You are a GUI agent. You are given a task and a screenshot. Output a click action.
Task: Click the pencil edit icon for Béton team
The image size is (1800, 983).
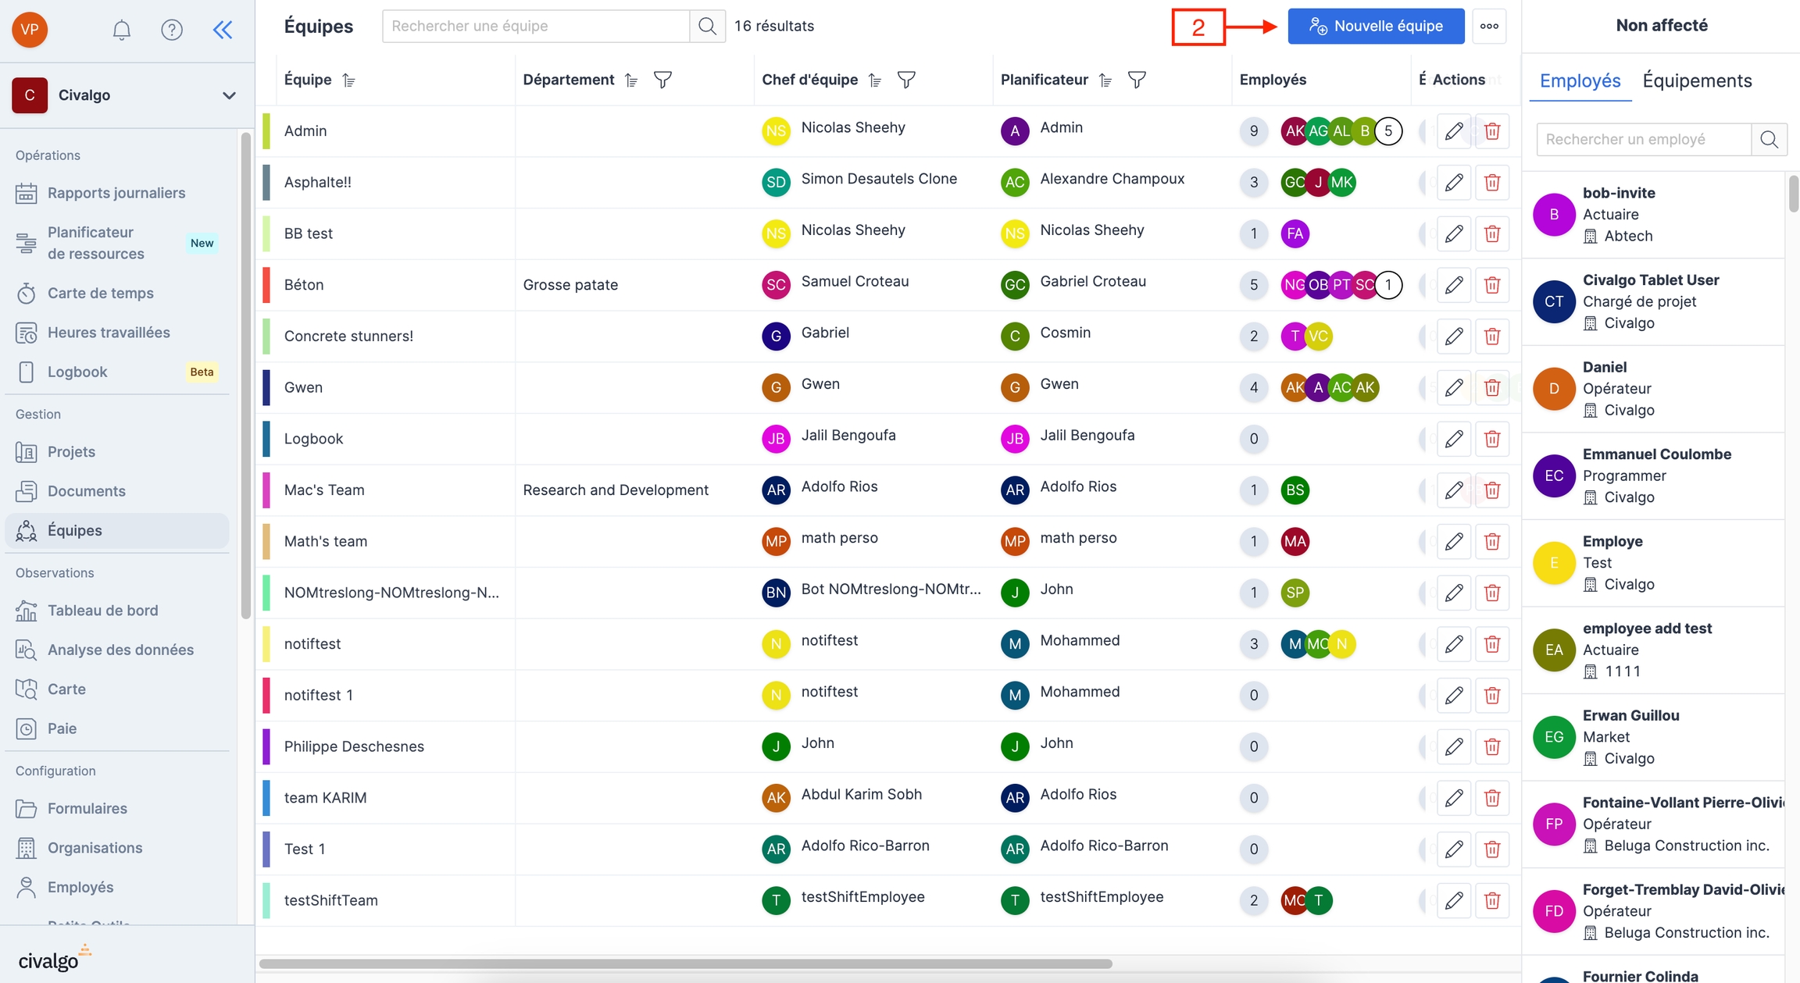tap(1453, 285)
